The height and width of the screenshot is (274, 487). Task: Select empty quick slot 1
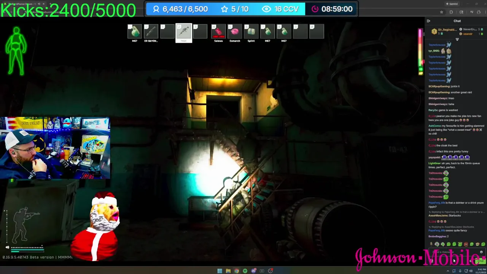coord(167,32)
